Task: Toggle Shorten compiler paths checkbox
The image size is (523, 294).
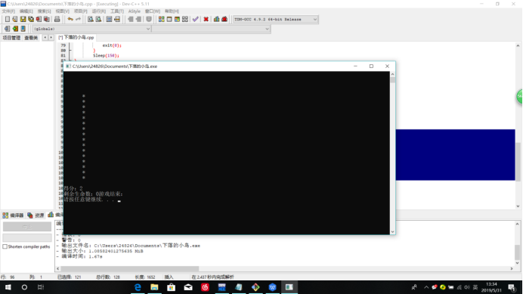Action: pyautogui.click(x=5, y=246)
